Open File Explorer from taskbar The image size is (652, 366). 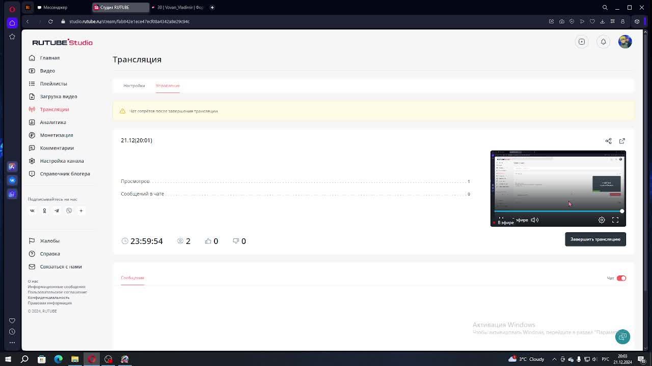75,359
